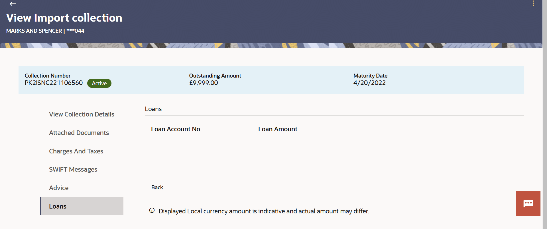Click the information icon beside currency note
This screenshot has width=547, height=229.
(x=152, y=211)
